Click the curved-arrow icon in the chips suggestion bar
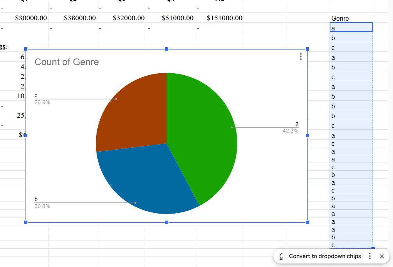 coord(281,256)
